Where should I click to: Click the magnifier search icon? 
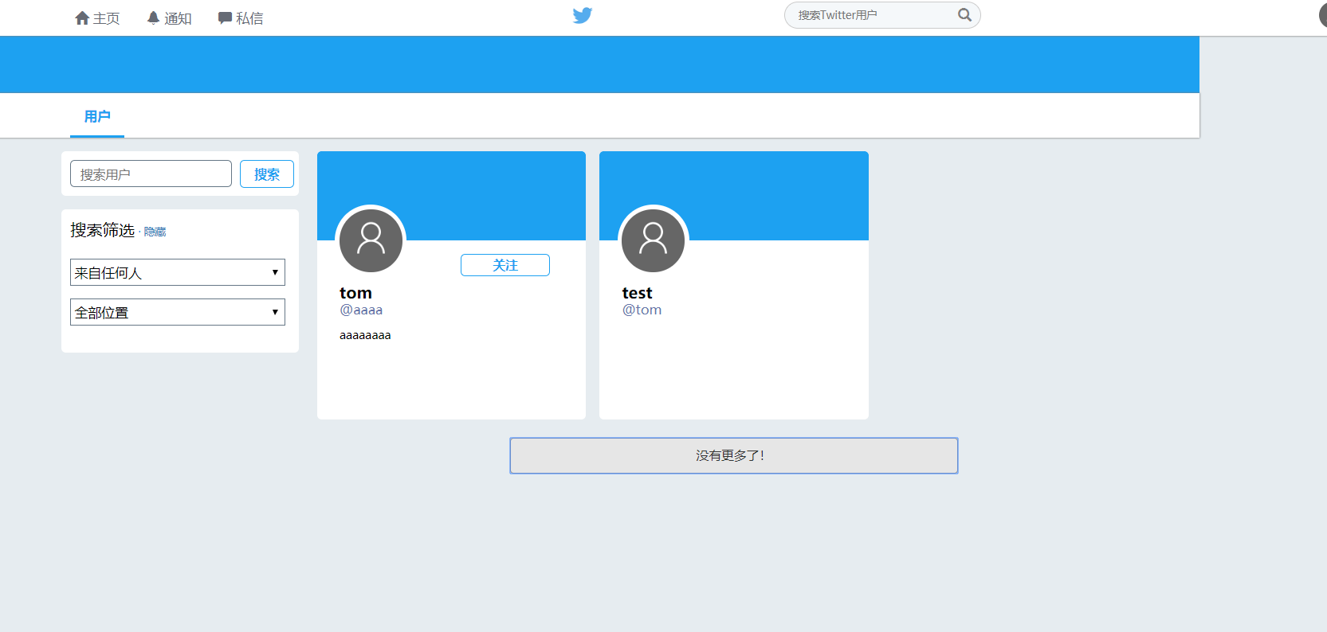(x=964, y=14)
